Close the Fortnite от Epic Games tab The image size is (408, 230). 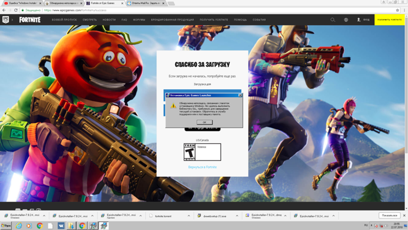[122, 4]
